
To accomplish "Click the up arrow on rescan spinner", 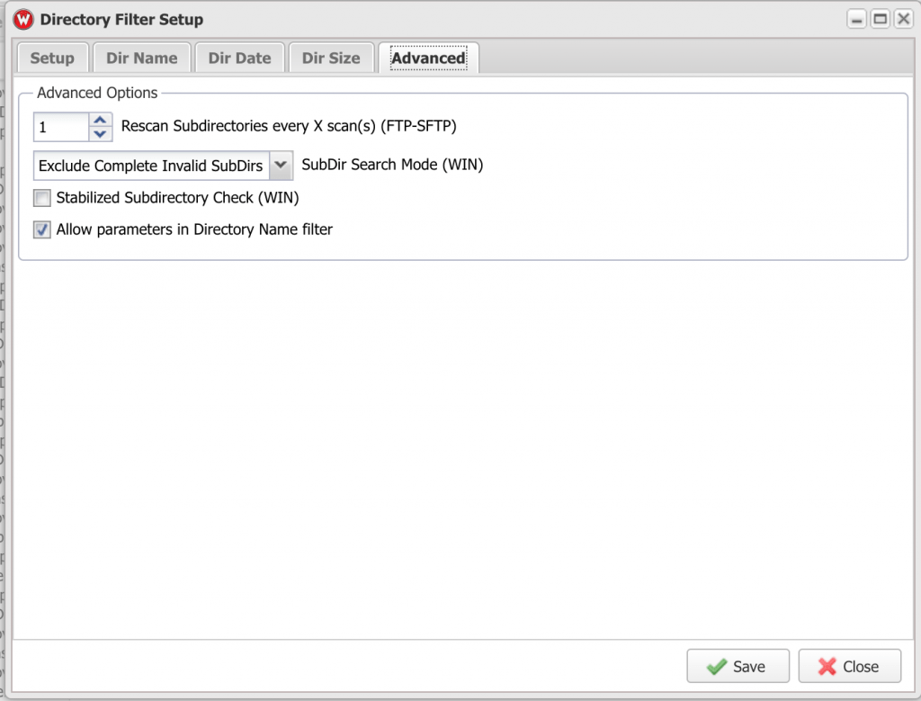I will 99,120.
